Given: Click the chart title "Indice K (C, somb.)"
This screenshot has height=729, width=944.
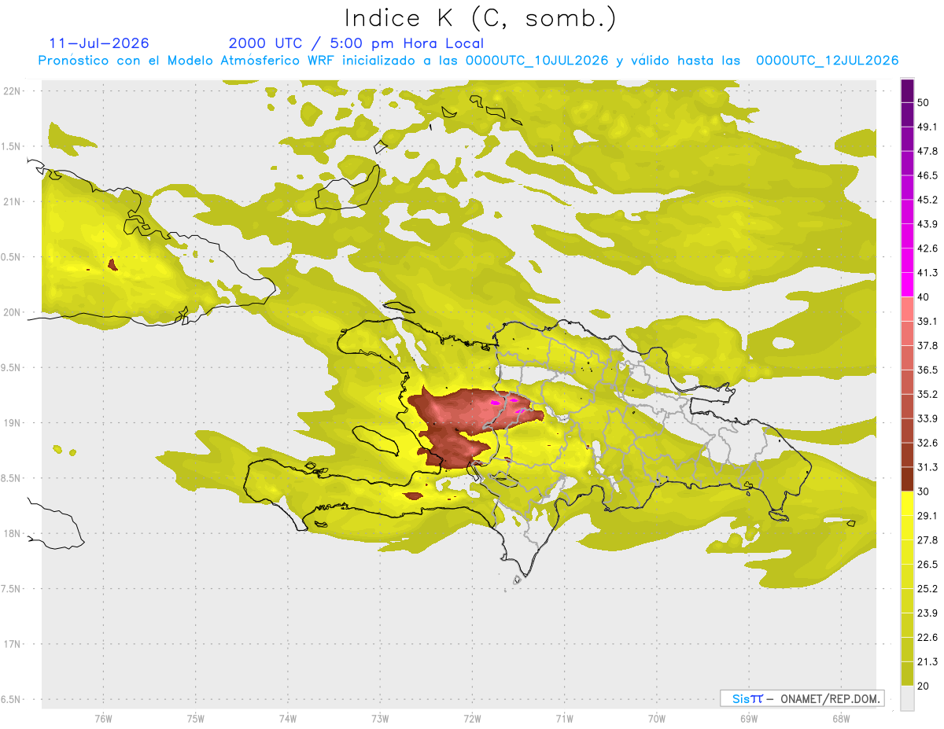Looking at the screenshot, I should (x=480, y=18).
